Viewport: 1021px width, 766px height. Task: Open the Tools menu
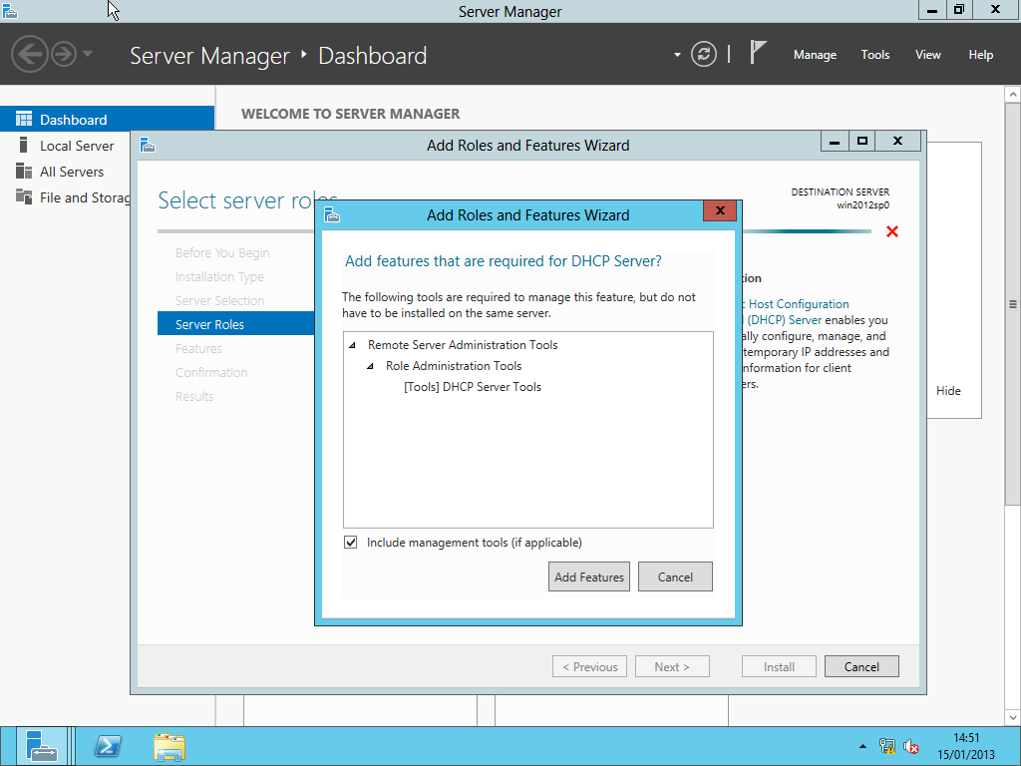click(x=874, y=55)
